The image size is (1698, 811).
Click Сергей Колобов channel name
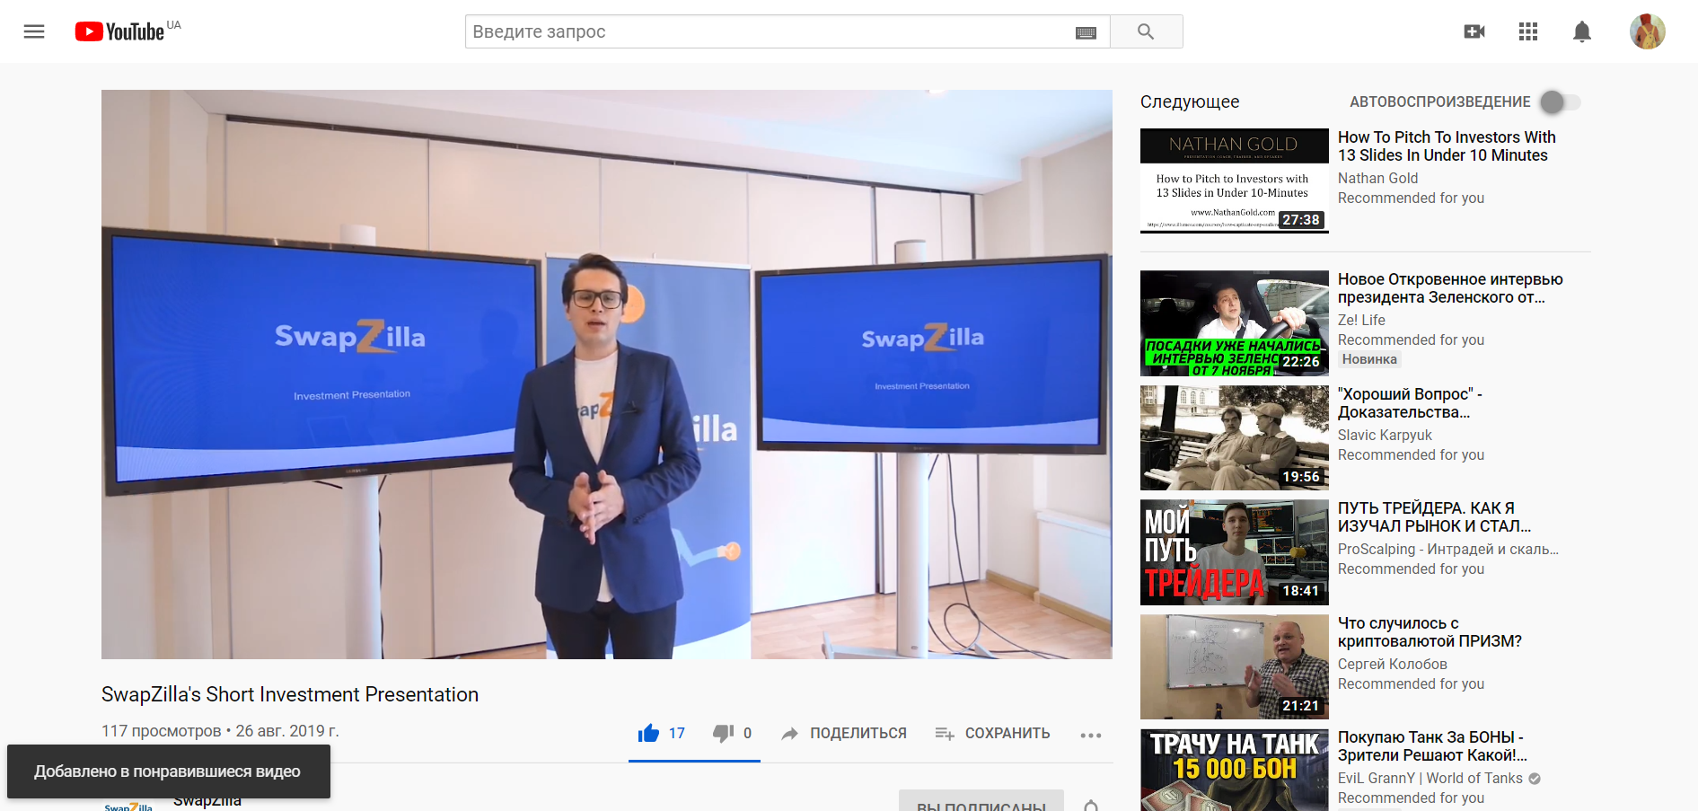[x=1392, y=664]
